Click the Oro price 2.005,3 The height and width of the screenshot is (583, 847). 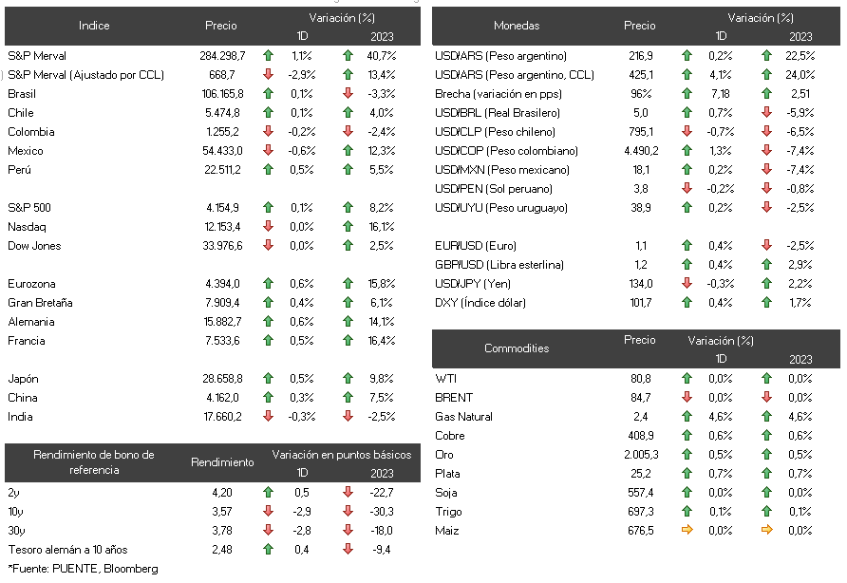641,455
